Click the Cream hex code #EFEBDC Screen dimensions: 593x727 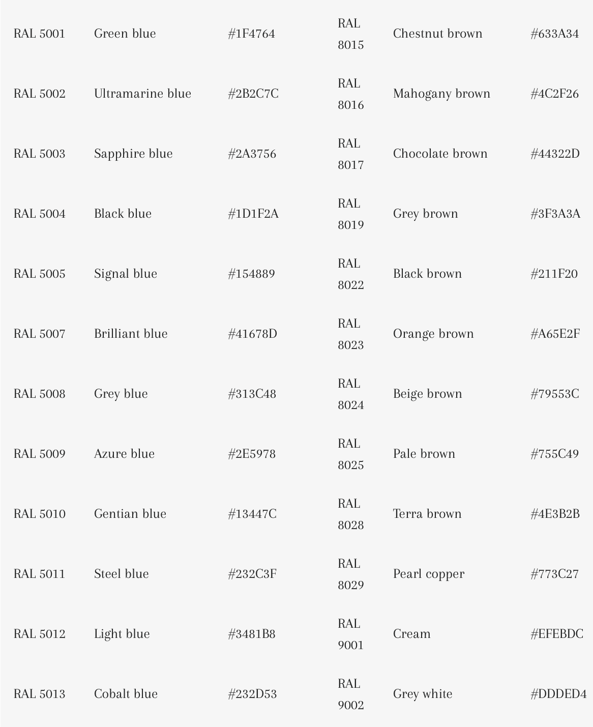click(x=556, y=634)
